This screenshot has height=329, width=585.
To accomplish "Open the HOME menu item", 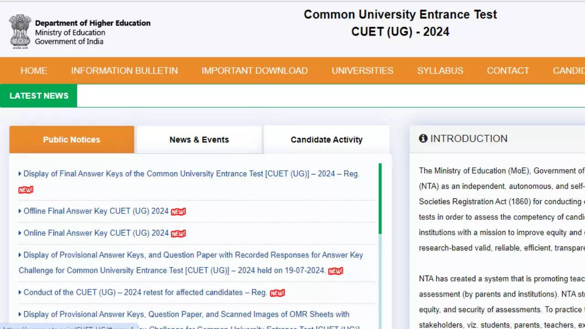I will tap(34, 70).
